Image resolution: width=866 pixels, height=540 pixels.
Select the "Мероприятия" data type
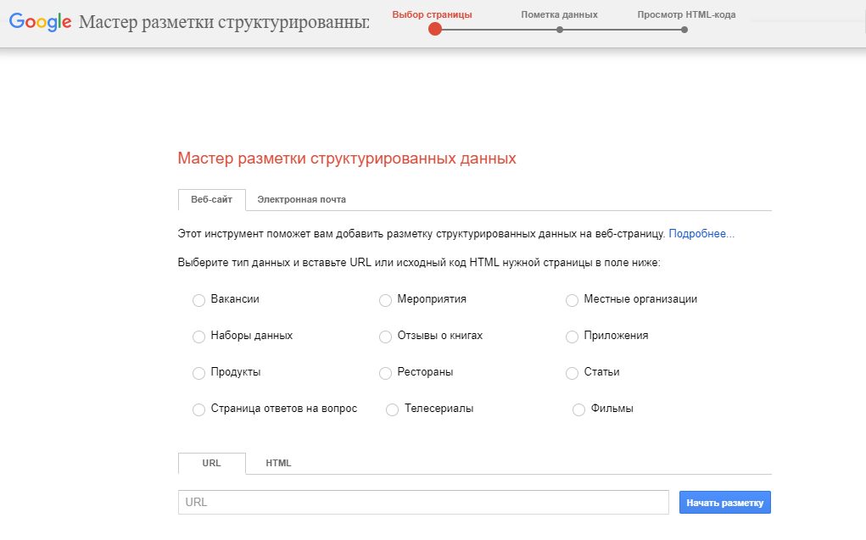pyautogui.click(x=385, y=299)
